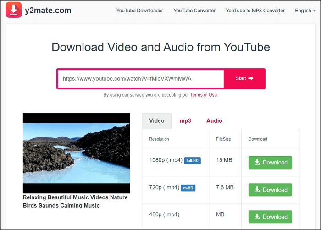Click the nature video thumbnail
Viewport: 321px width, 230px height.
pos(77,153)
